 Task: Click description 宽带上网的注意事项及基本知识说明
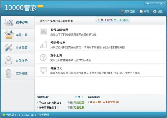click(x=71, y=60)
